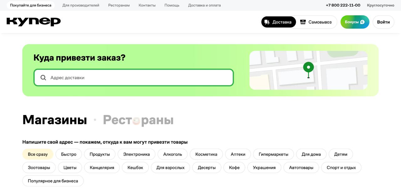Pick the Для взрослых filter chip
The width and height of the screenshot is (401, 190).
point(170,168)
